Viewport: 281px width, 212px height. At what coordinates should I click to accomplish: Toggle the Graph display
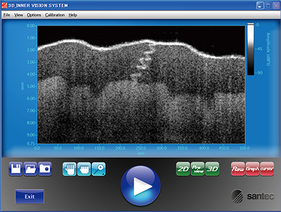252,169
